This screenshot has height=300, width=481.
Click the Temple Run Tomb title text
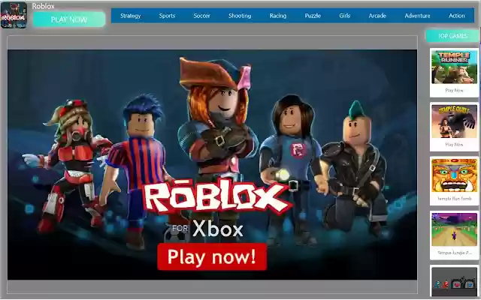pyautogui.click(x=454, y=199)
